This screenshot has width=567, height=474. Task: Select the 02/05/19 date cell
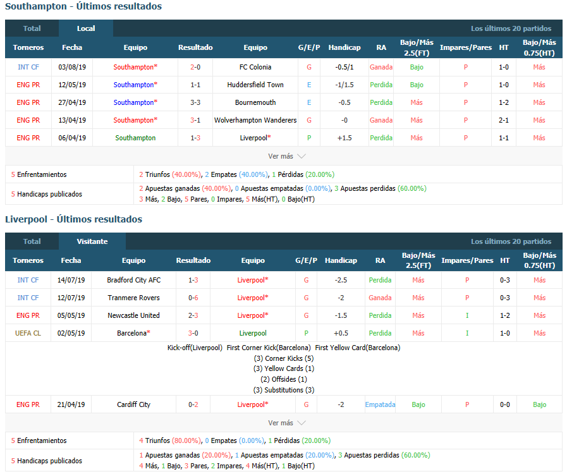[x=71, y=333]
